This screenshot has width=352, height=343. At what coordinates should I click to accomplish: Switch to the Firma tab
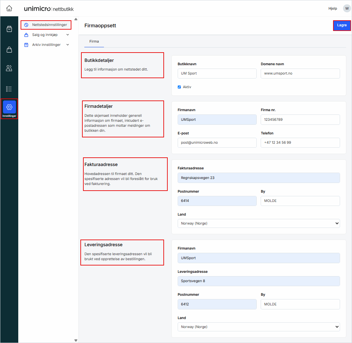(x=94, y=42)
